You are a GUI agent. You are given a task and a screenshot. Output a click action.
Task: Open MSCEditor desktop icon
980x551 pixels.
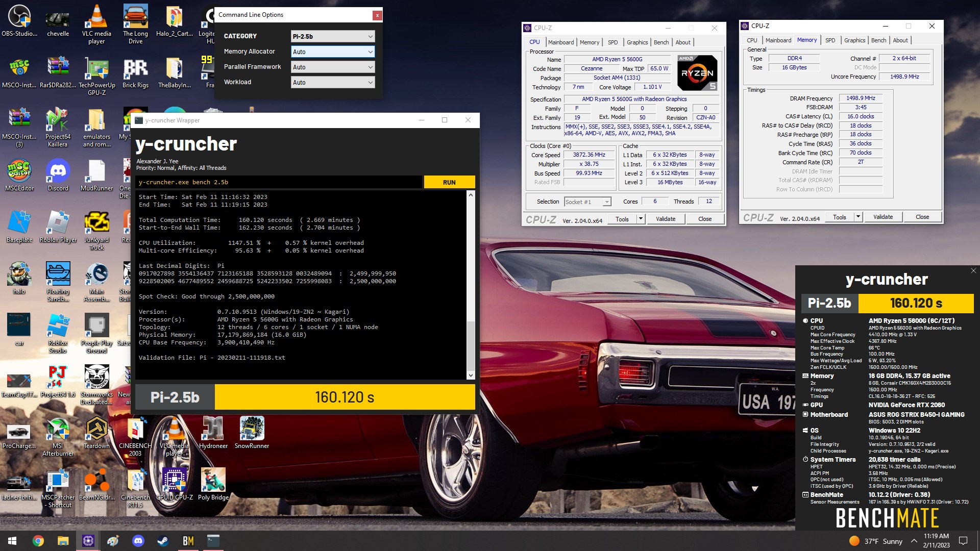[19, 175]
